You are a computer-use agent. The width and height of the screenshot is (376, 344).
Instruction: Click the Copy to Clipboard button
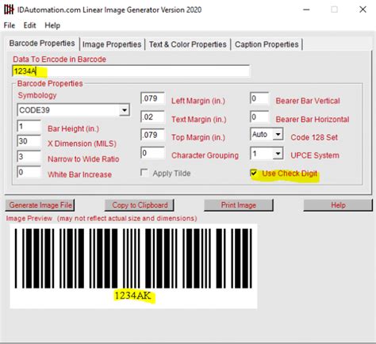point(140,205)
